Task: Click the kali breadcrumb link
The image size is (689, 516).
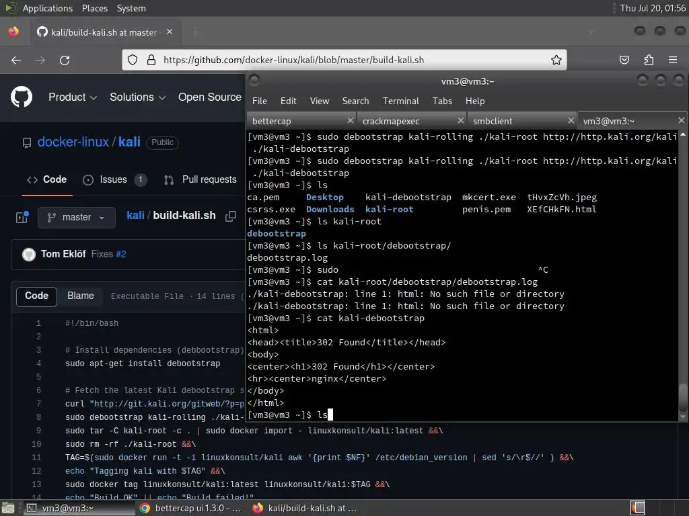Action: (135, 216)
